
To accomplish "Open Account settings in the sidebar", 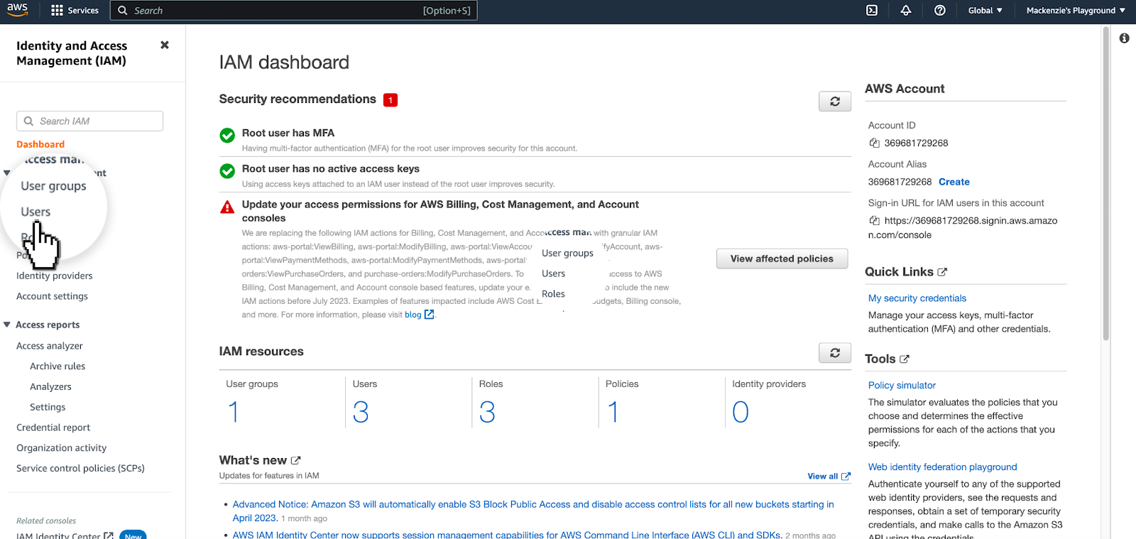I will (52, 296).
